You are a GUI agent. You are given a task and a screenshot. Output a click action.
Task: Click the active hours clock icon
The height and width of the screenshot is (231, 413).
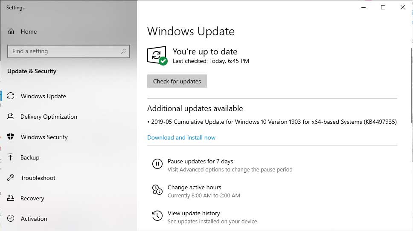click(157, 190)
